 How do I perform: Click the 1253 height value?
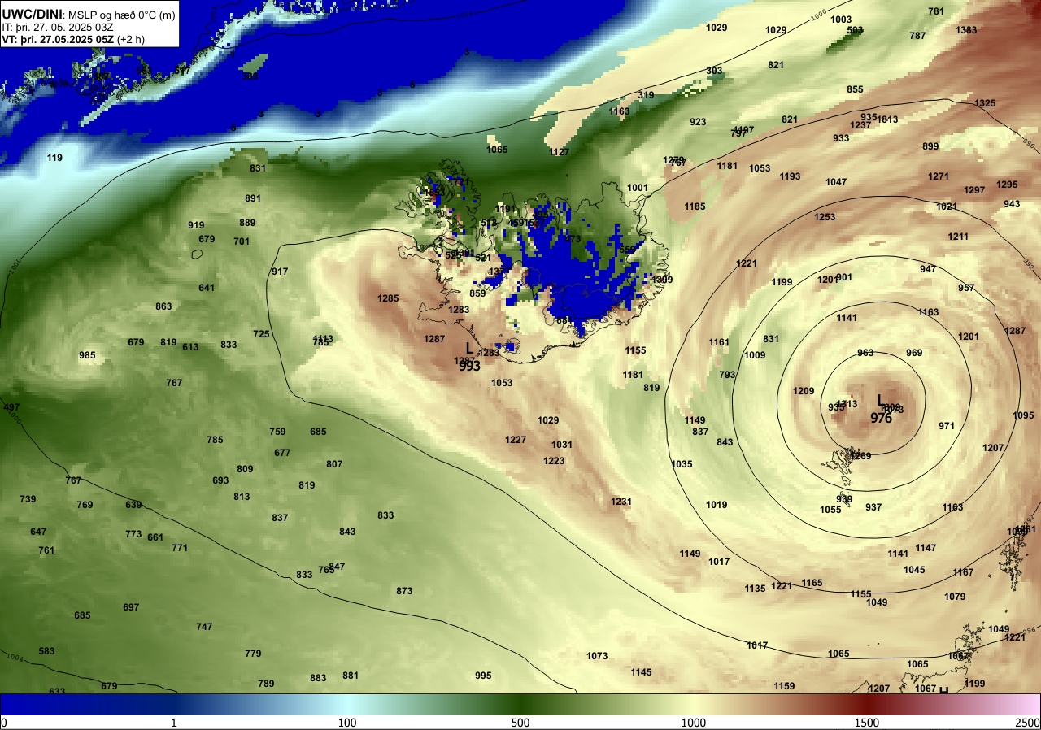[x=825, y=217]
